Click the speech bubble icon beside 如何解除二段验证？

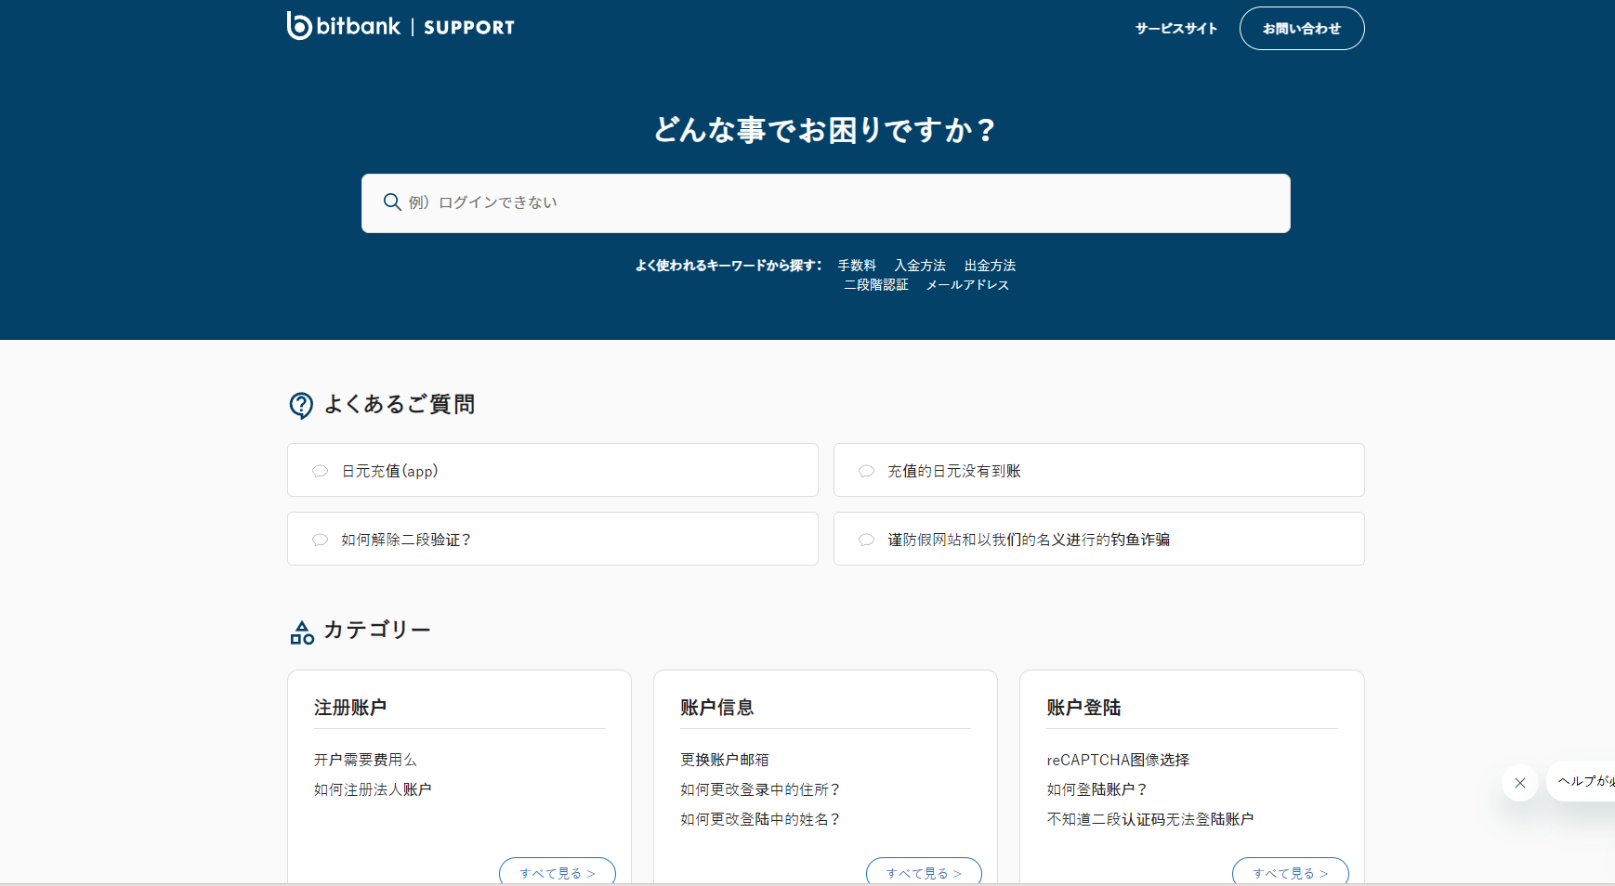click(x=320, y=539)
